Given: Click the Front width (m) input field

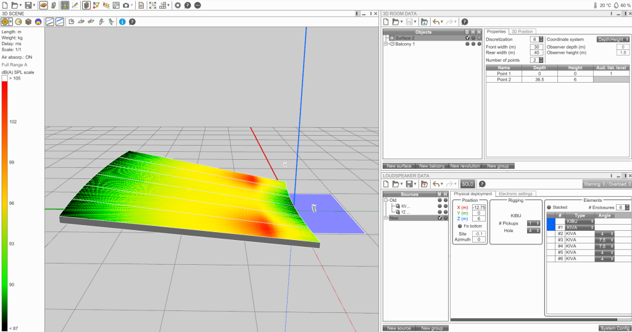Looking at the screenshot, I should coord(536,47).
